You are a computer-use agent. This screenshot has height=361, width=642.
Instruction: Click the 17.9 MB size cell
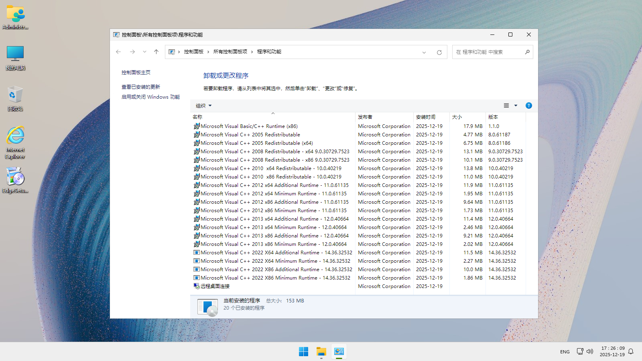click(473, 126)
